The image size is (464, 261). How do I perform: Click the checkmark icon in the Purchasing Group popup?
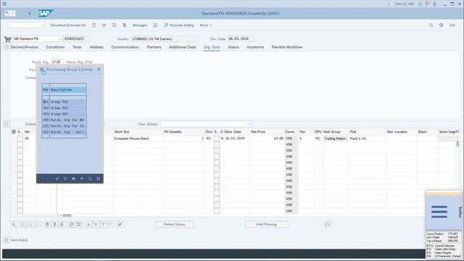[57, 179]
